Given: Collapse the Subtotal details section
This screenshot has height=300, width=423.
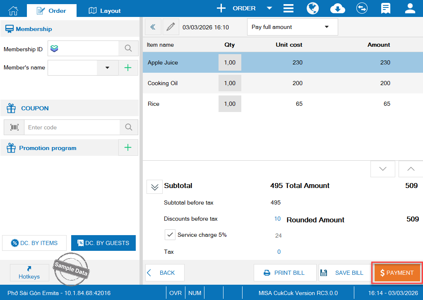Looking at the screenshot, I should 155,187.
